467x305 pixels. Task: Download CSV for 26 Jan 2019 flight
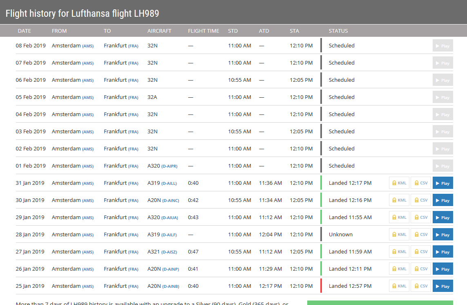421,269
